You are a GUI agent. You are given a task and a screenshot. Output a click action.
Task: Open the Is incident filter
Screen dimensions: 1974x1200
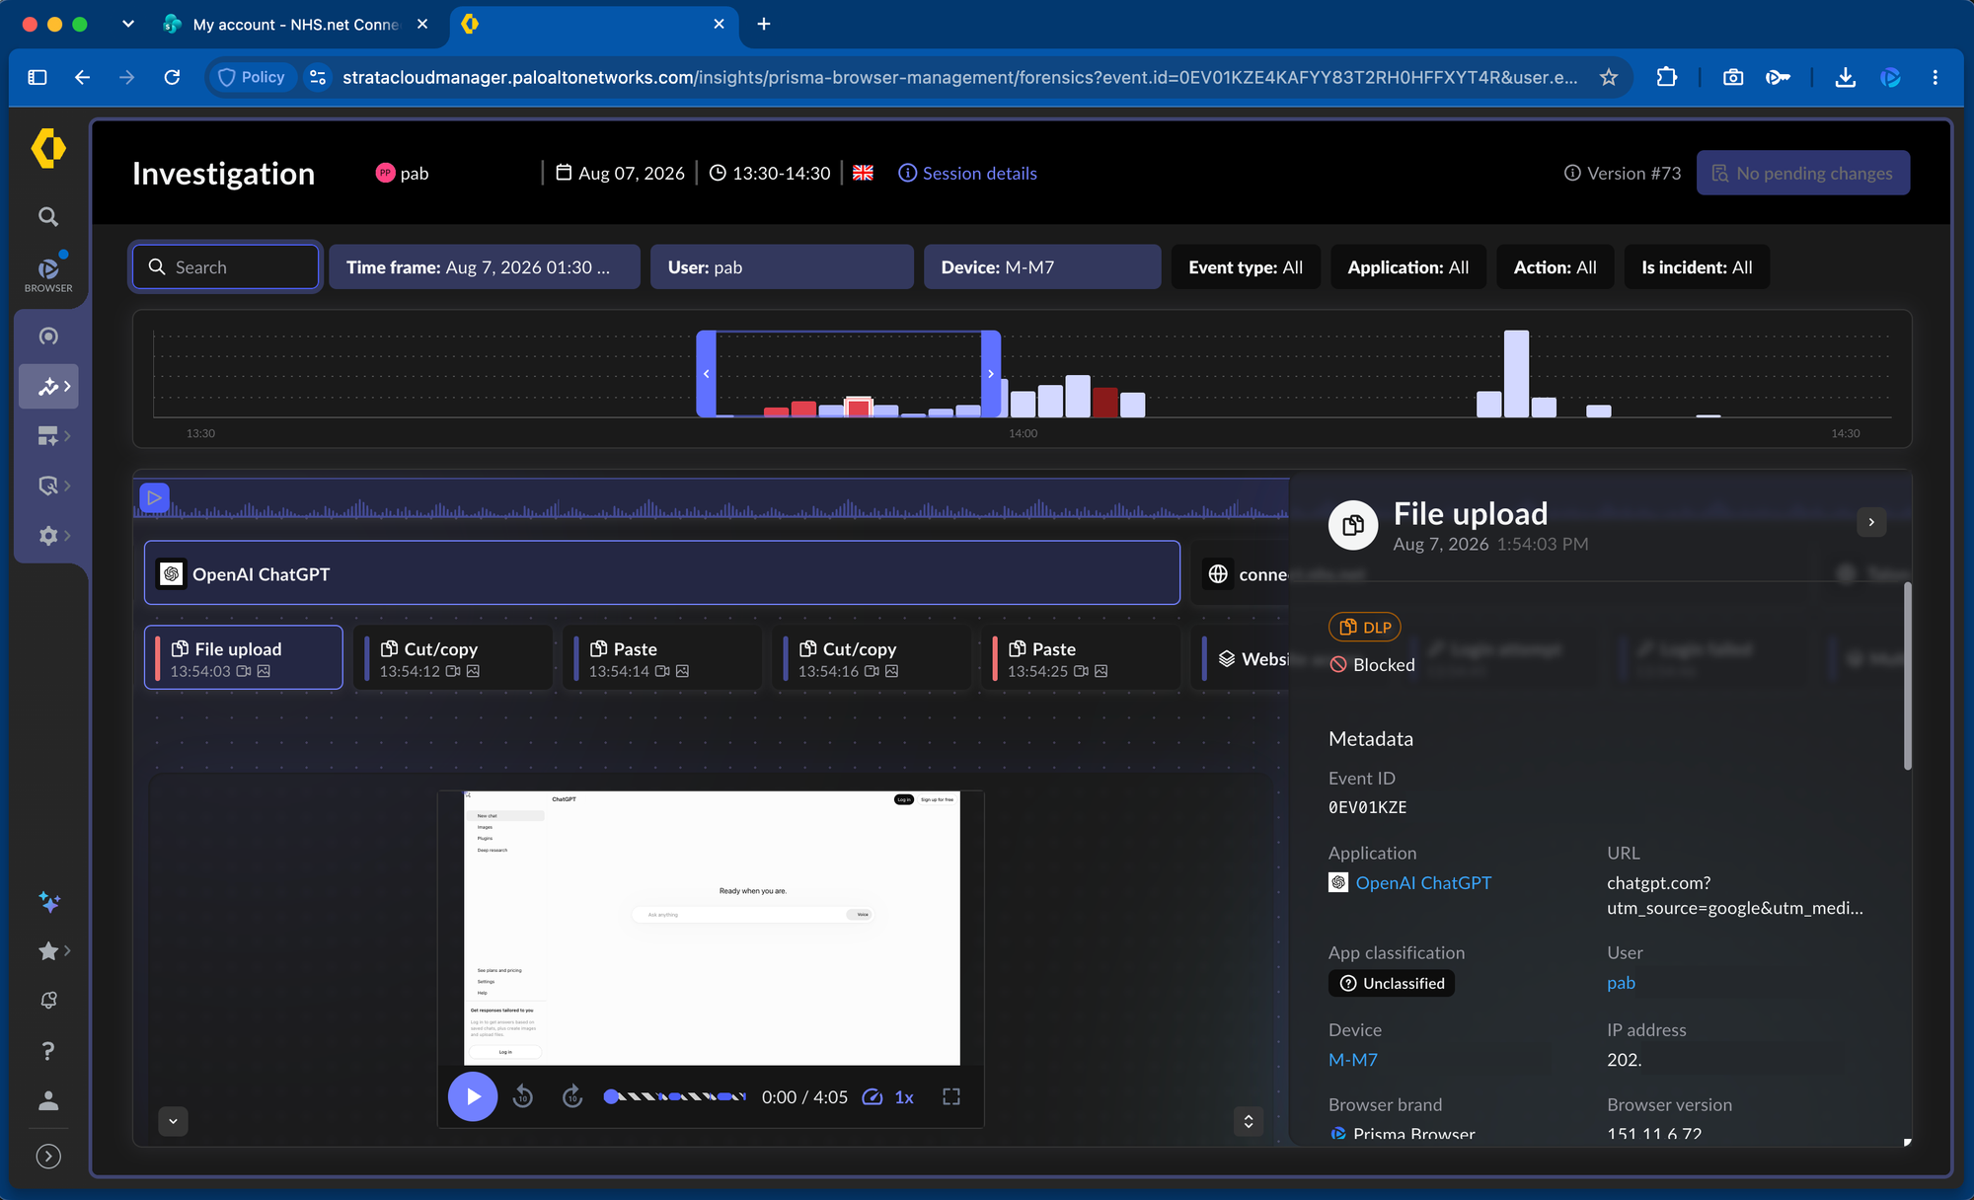point(1697,267)
